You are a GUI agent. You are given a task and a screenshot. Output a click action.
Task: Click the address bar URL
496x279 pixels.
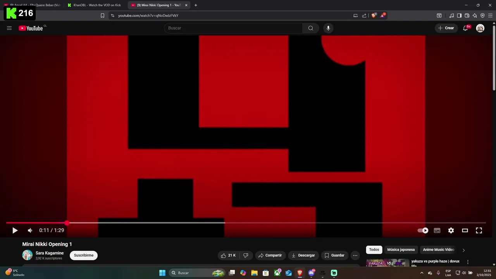point(148,15)
